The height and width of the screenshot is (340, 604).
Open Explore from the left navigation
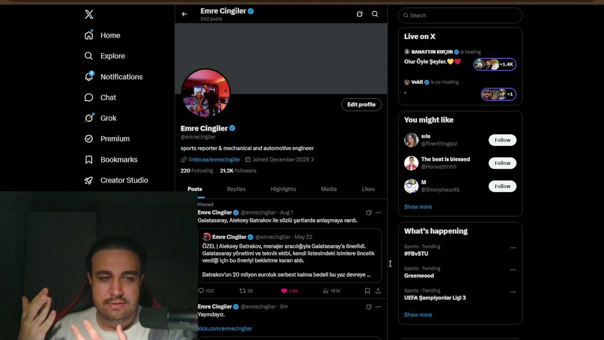(105, 56)
